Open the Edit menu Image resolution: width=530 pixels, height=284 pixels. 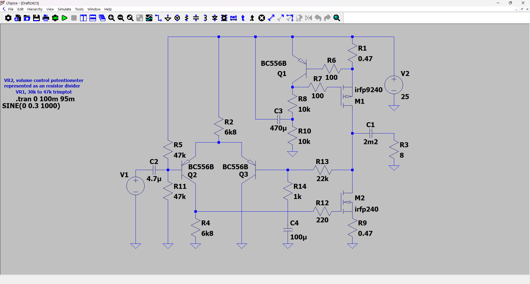20,9
